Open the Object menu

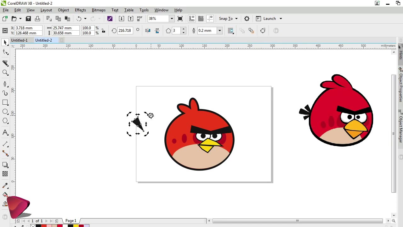[x=63, y=10]
